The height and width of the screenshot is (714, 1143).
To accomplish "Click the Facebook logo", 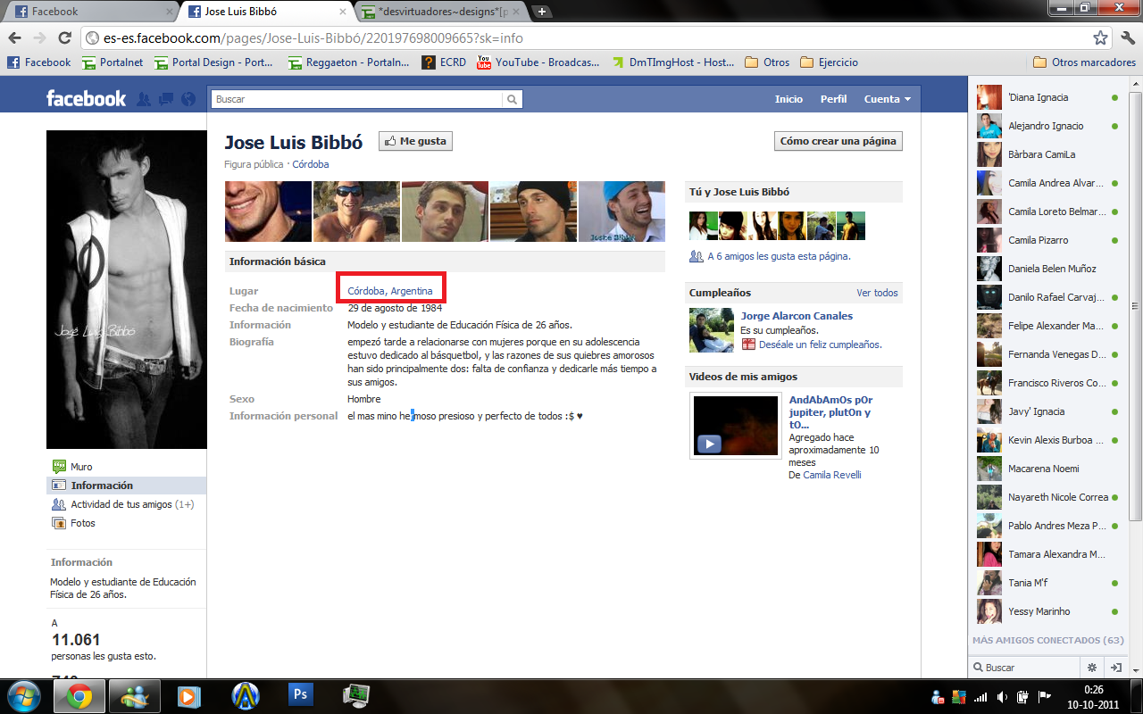I will (86, 99).
